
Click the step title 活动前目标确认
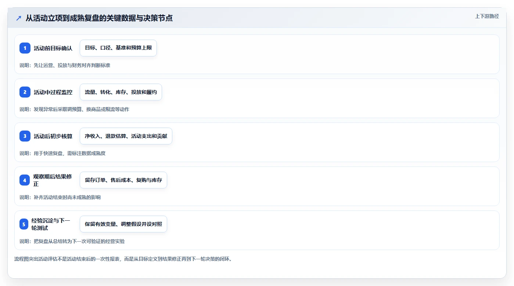pyautogui.click(x=53, y=48)
